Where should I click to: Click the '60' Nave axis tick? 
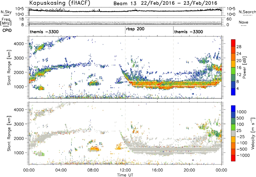(229, 19)
